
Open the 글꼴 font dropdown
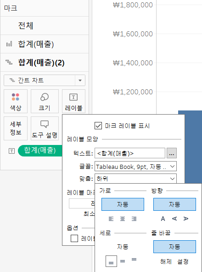[135, 166]
